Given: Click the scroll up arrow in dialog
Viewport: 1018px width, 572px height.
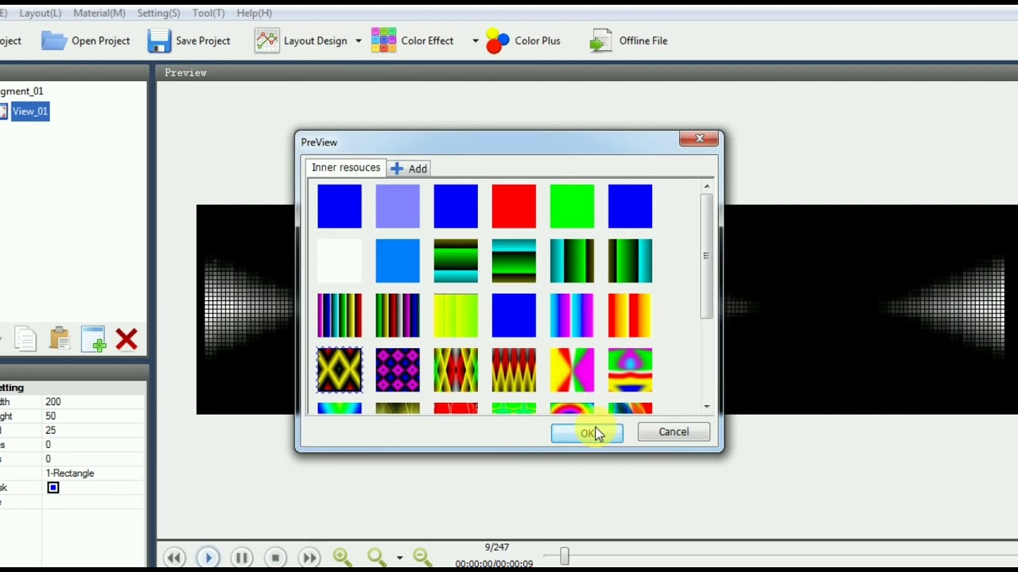Looking at the screenshot, I should 706,187.
